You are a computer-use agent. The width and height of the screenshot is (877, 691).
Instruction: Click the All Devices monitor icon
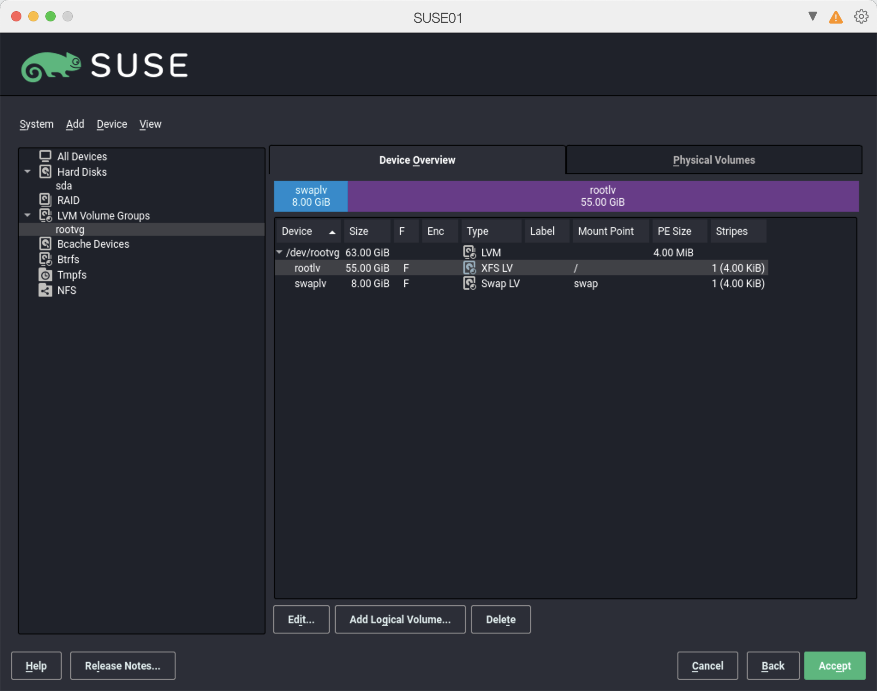(45, 156)
